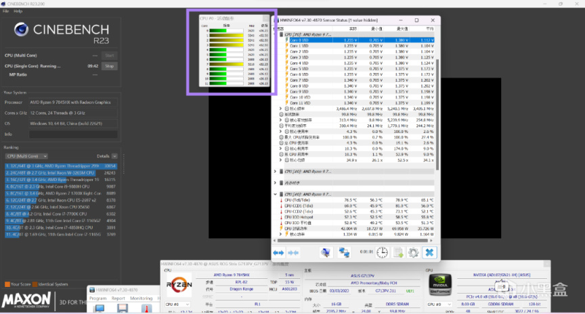Viewport: 585px width, 314px height.
Task: Click the Dragon Range codename field
Action: (x=241, y=289)
